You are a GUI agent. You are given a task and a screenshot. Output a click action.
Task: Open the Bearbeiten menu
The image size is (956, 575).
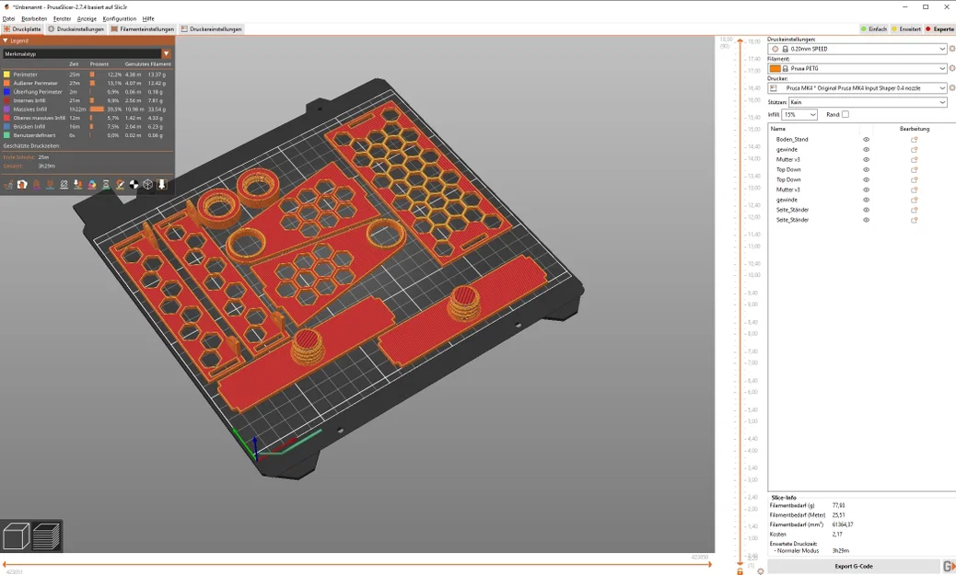point(34,19)
